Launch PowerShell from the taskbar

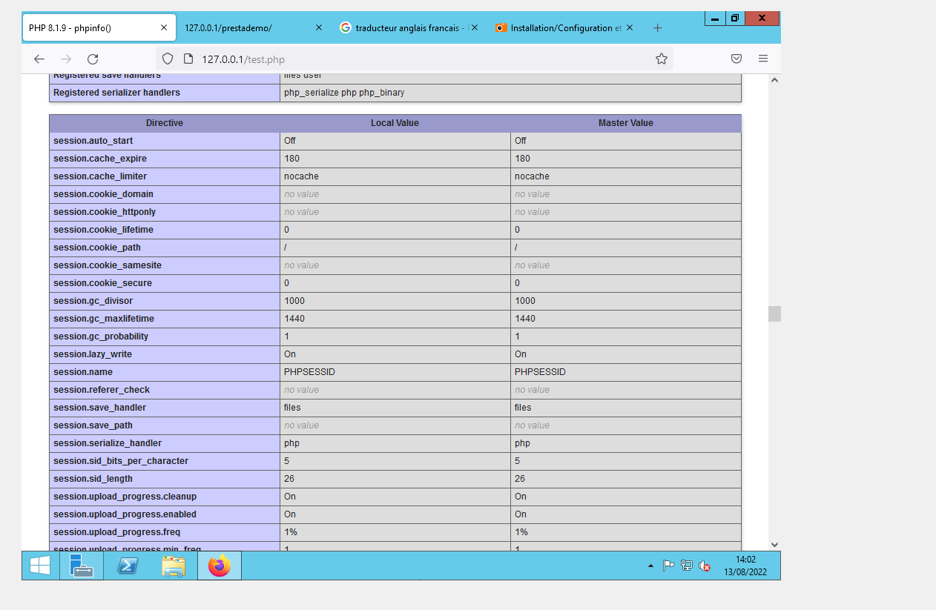coord(128,566)
